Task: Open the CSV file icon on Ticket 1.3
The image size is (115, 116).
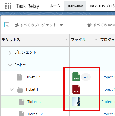Action: 76,77
